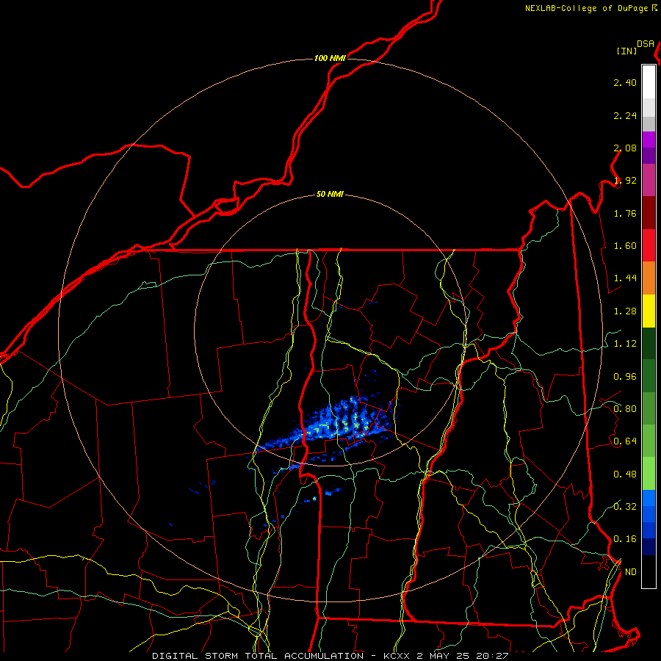Click the 0.32 legend value
The image size is (661, 661).
point(625,507)
